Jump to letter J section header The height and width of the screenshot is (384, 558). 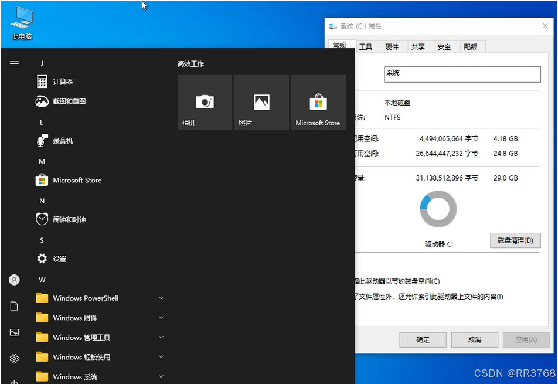pyautogui.click(x=42, y=63)
